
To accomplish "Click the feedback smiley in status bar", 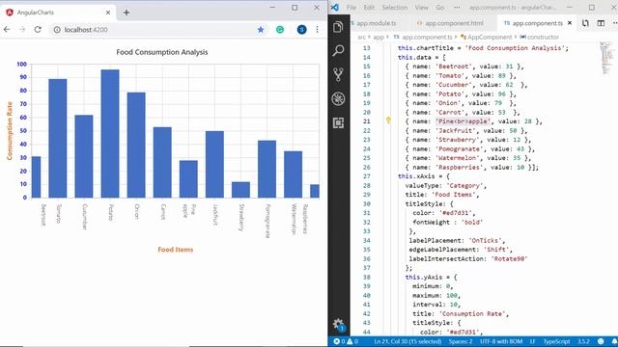I will click(601, 341).
